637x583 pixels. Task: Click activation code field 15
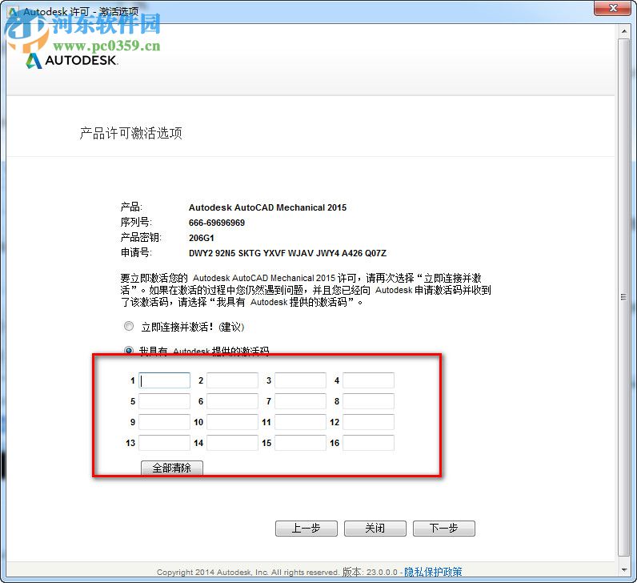(300, 443)
